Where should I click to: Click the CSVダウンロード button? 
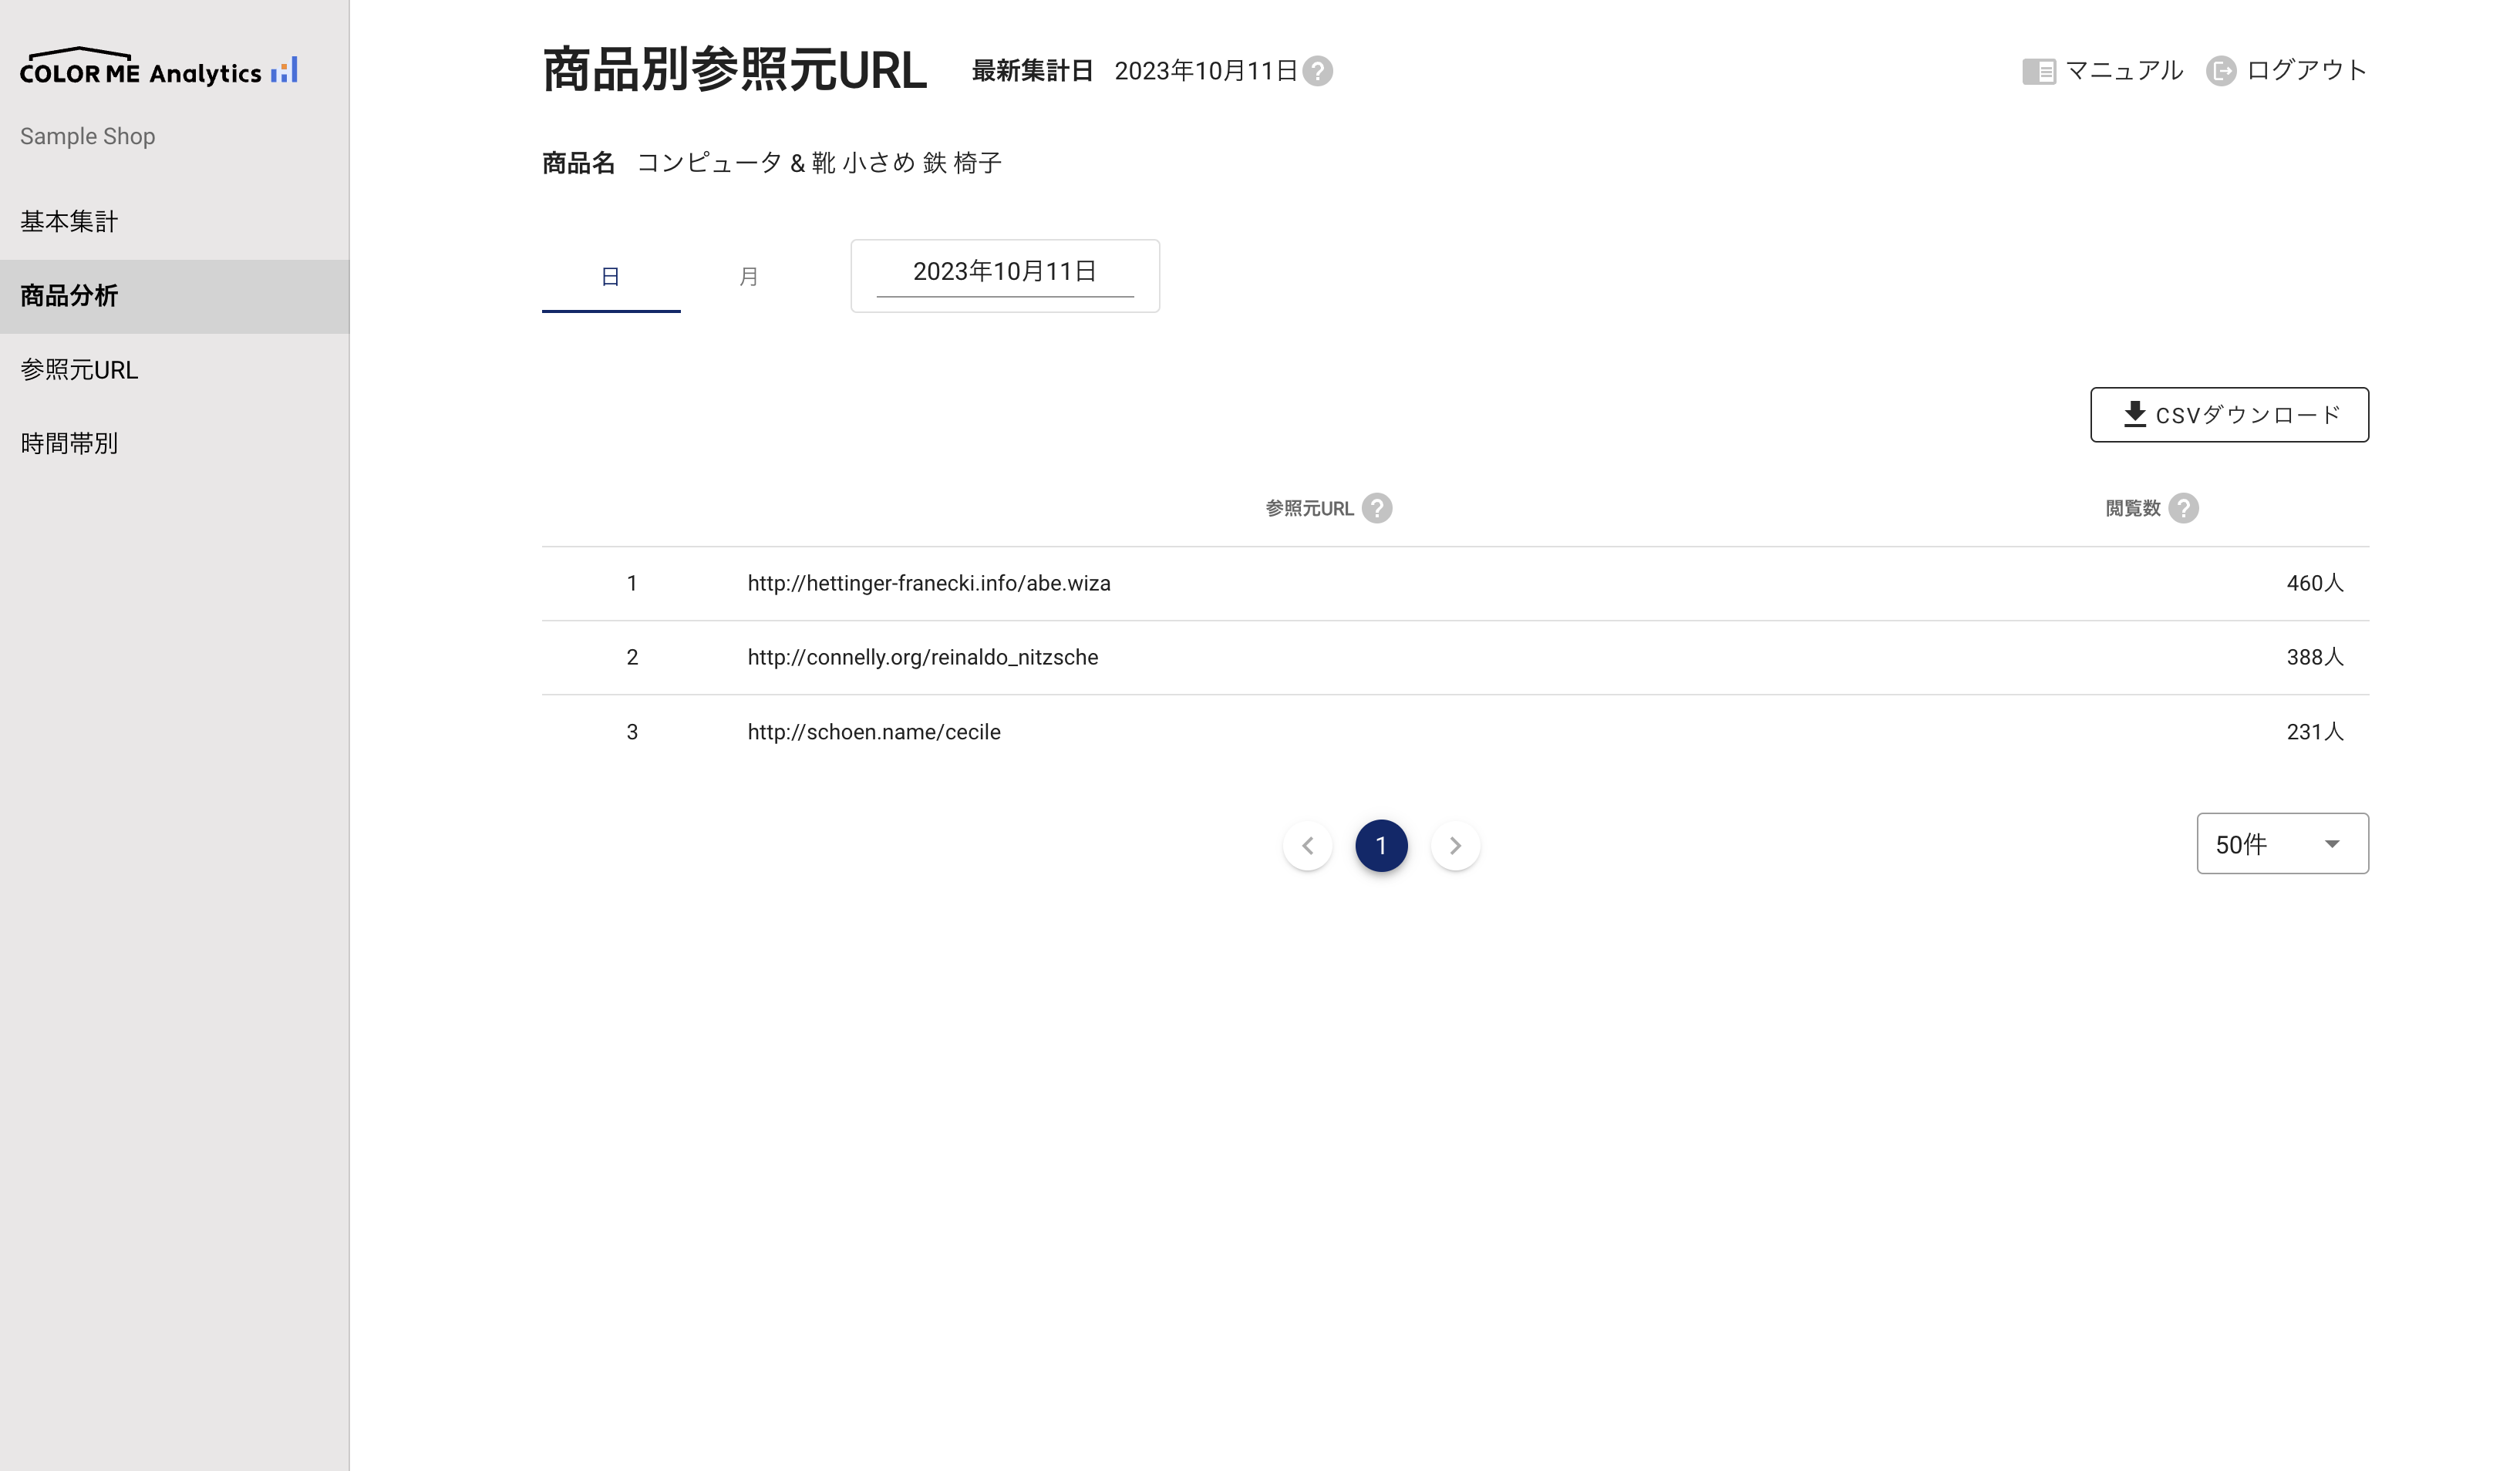point(2229,415)
